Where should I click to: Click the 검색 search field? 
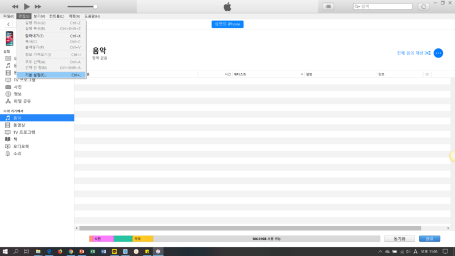click(382, 6)
